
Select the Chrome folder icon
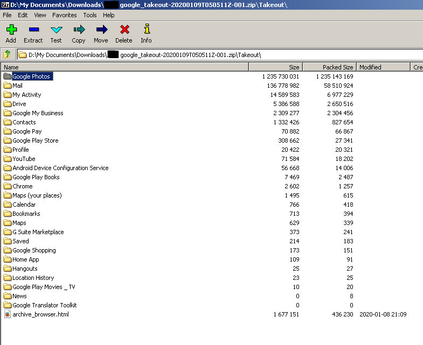point(8,186)
